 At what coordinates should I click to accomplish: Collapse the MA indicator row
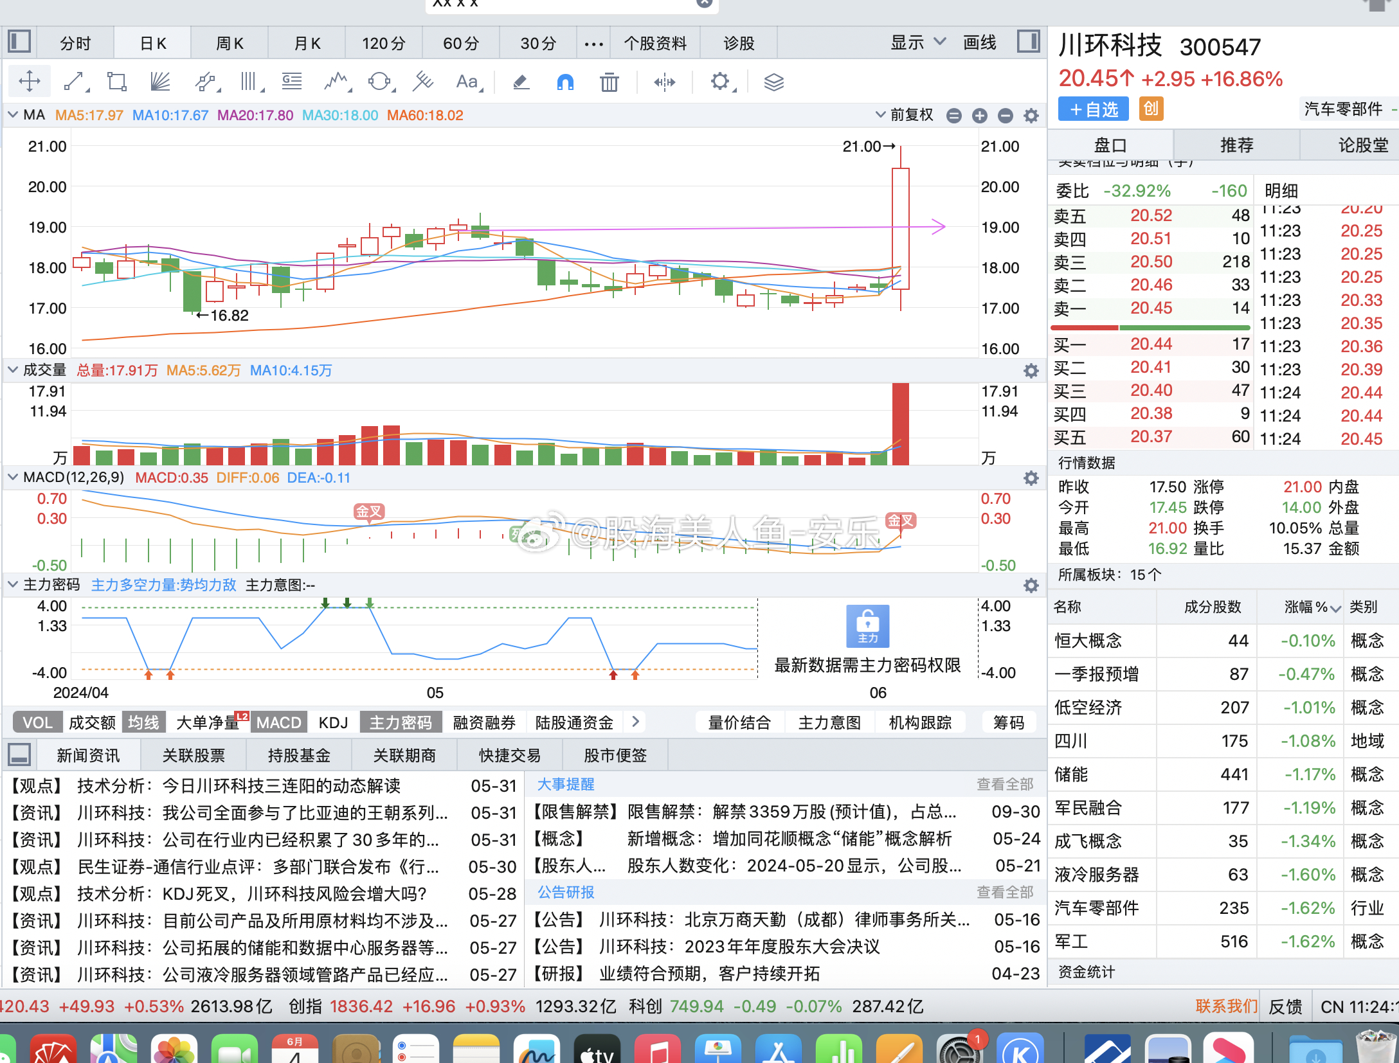point(13,115)
